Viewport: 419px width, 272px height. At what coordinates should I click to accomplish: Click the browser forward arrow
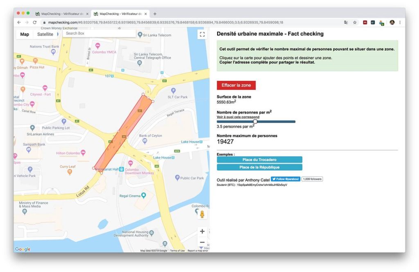pos(27,22)
